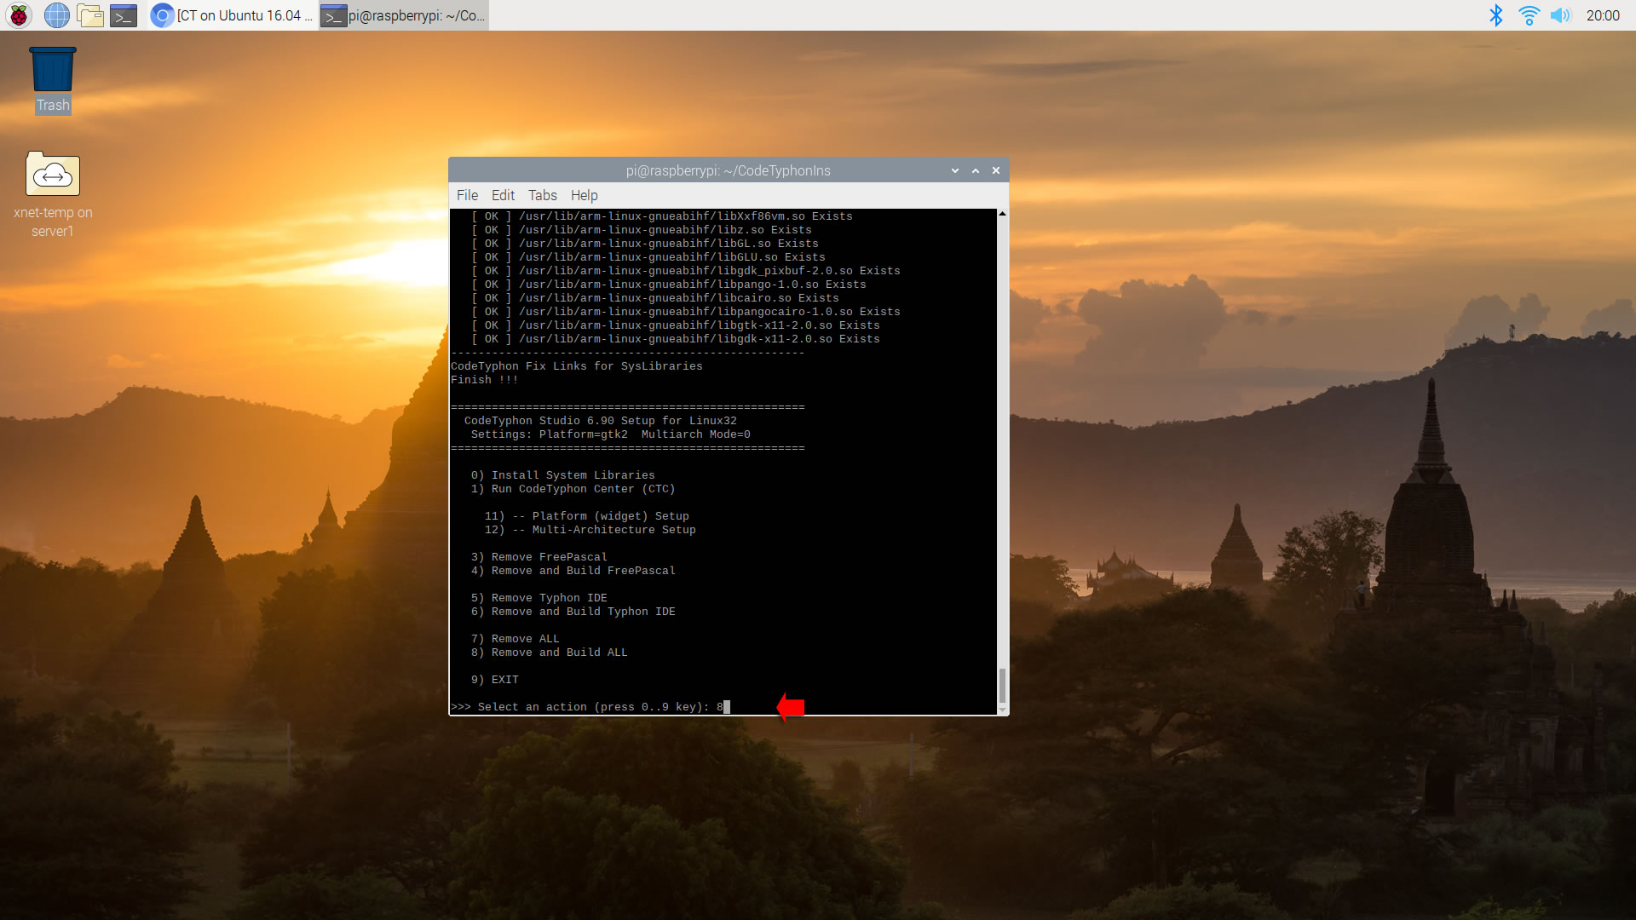The width and height of the screenshot is (1636, 920).
Task: Click the libgdk-x11-2.0.so Exists line
Action: click(676, 339)
